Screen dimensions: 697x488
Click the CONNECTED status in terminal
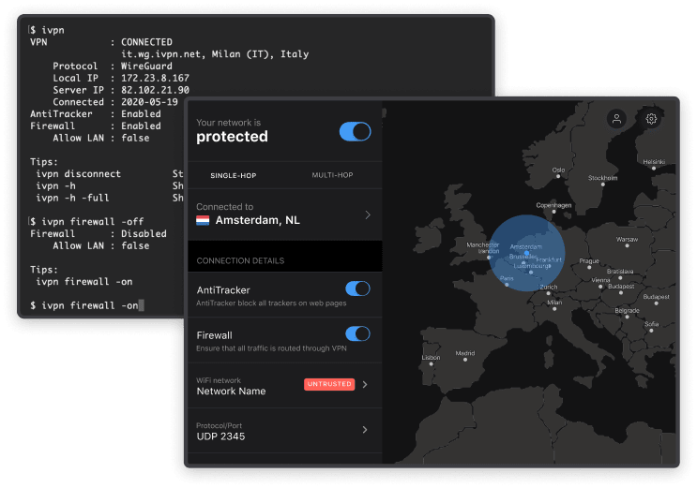(146, 42)
